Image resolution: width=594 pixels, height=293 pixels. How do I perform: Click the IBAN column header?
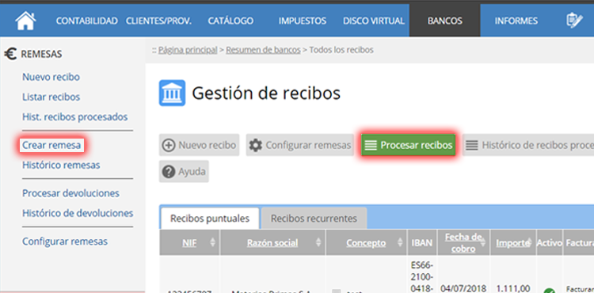click(421, 242)
